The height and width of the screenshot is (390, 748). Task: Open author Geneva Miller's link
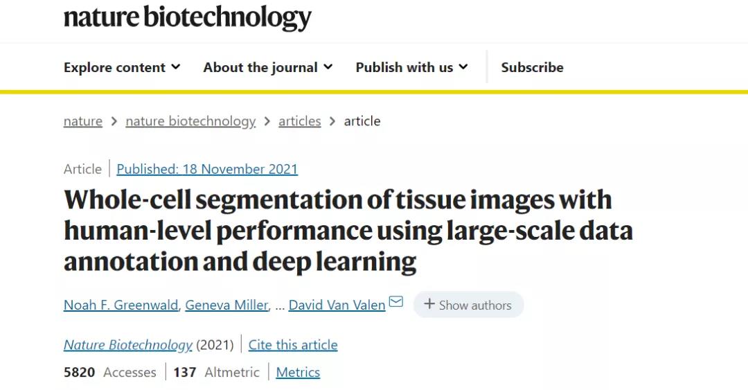click(x=226, y=305)
